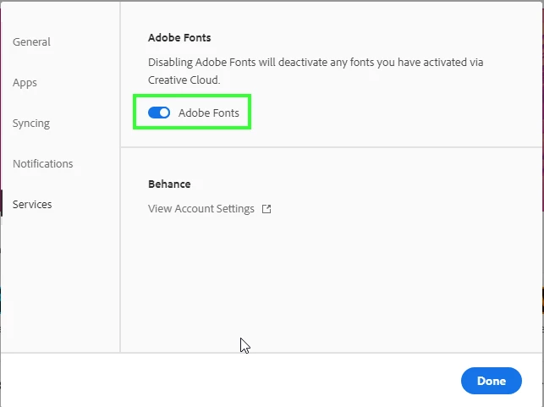This screenshot has width=544, height=407.
Task: Click the bold Adobe Fonts section heading
Action: (179, 37)
